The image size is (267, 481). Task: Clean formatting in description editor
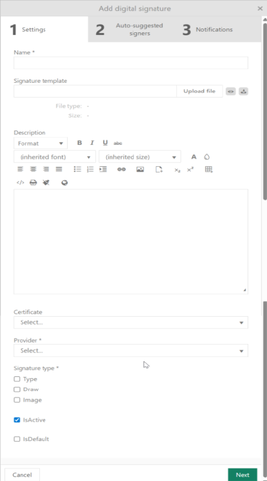click(x=46, y=182)
